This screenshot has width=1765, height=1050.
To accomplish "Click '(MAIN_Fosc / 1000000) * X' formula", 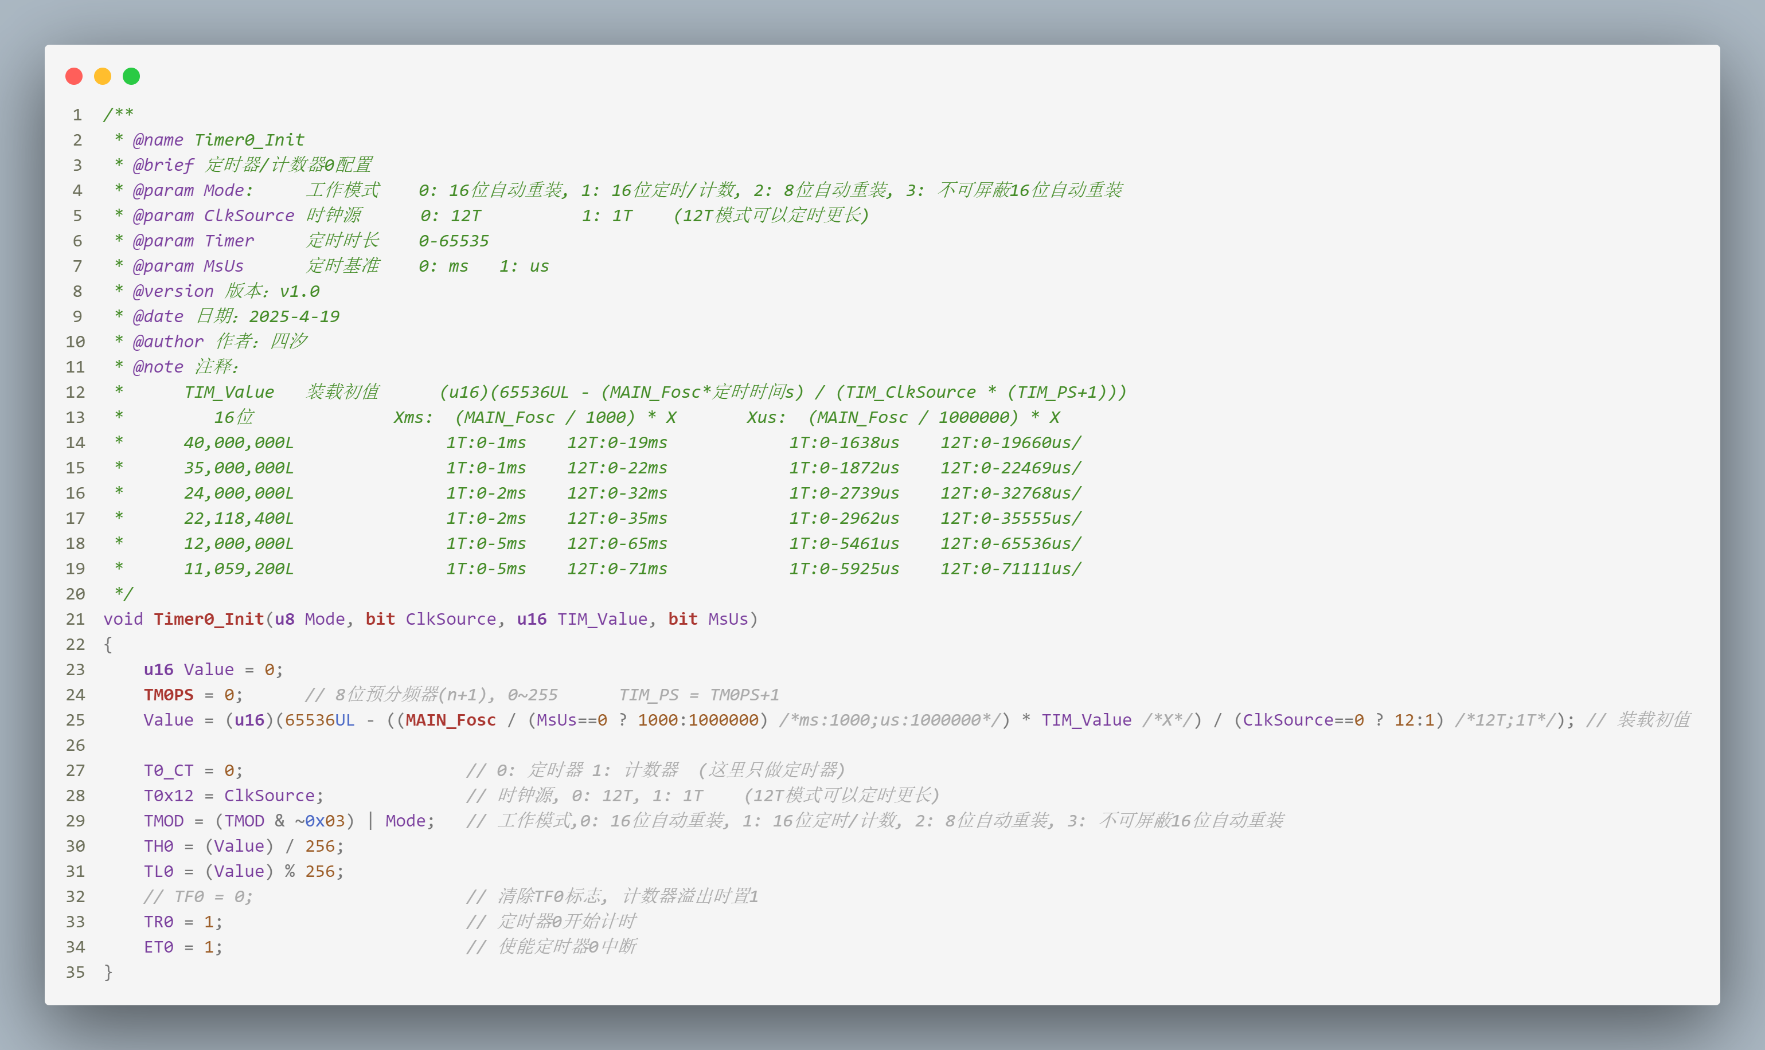I will coord(934,417).
